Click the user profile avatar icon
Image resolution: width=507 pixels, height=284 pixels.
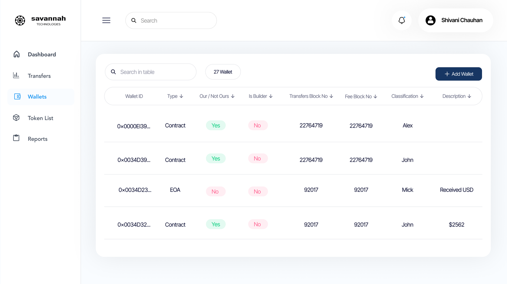[x=430, y=20]
